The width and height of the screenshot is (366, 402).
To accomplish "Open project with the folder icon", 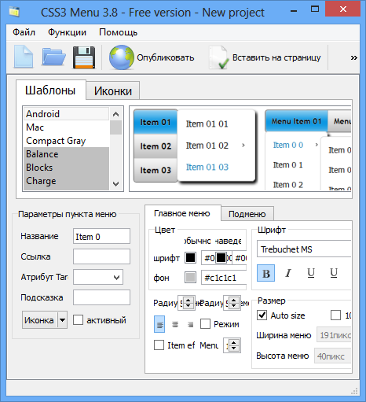I will pos(53,57).
